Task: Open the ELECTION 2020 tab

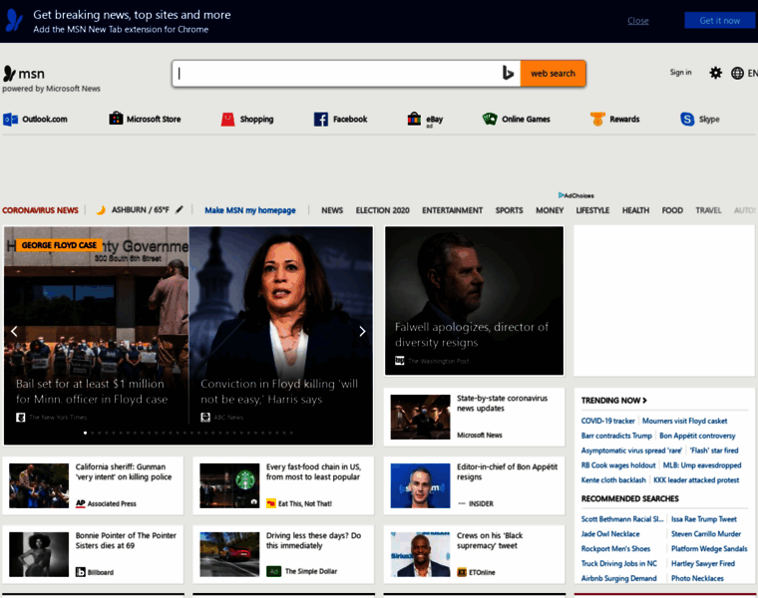Action: [382, 210]
